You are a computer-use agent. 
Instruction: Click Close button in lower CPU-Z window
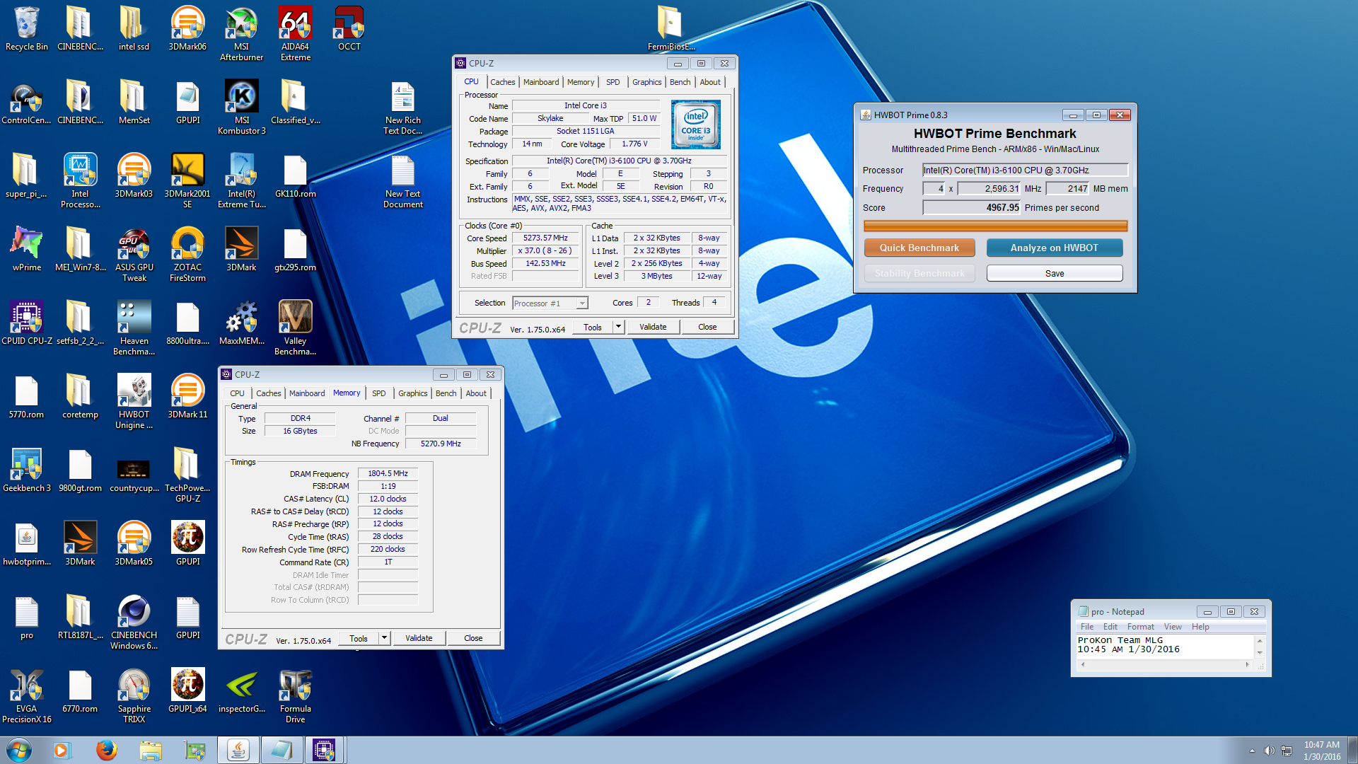(473, 638)
